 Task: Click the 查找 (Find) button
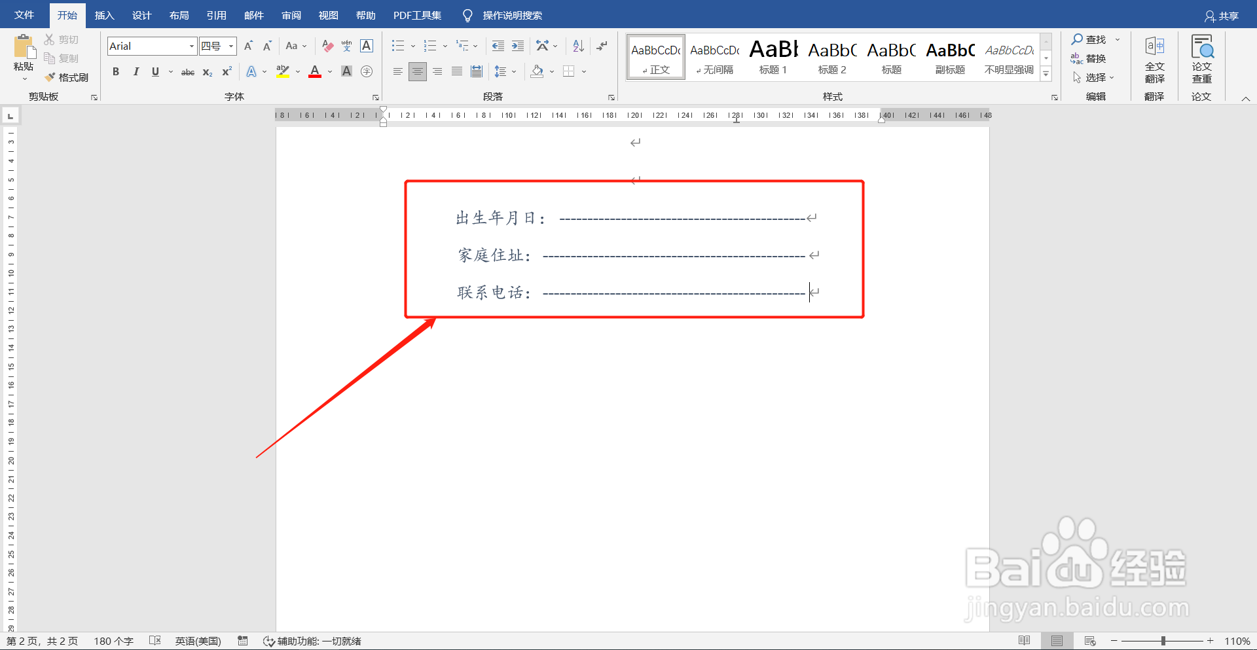tap(1089, 40)
